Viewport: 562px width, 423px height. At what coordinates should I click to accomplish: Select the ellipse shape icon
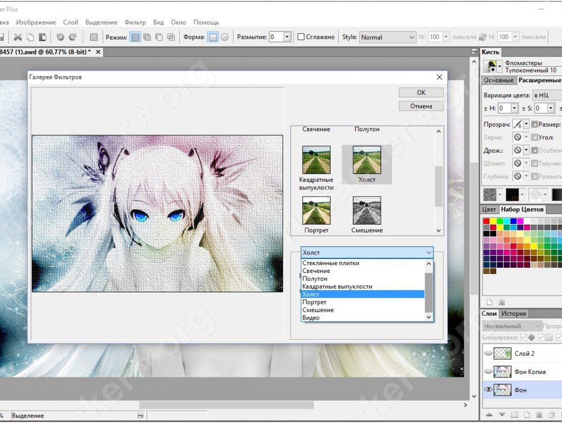(225, 37)
